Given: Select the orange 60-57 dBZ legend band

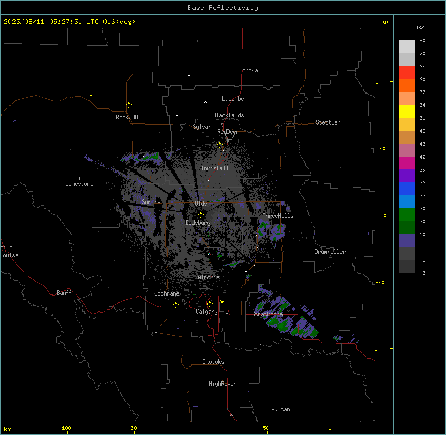Looking at the screenshot, I should (407, 85).
